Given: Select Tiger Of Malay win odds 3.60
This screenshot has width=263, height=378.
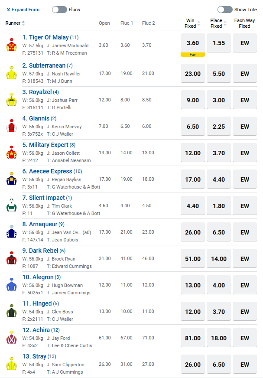Looking at the screenshot, I should [x=192, y=43].
